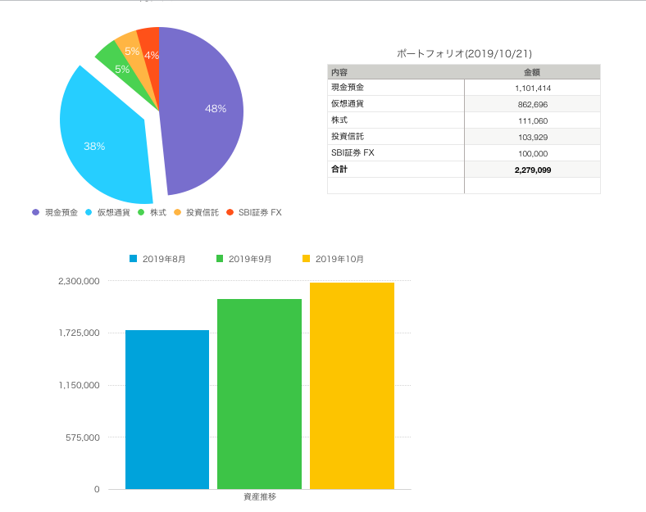
Task: Click the 862,696 amount cell
Action: [532, 104]
